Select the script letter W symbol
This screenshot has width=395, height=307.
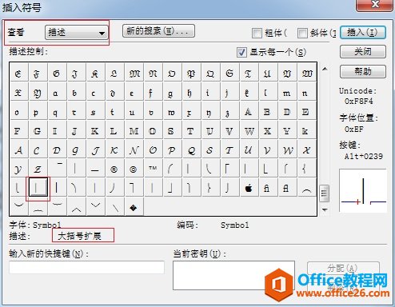pos(288,150)
